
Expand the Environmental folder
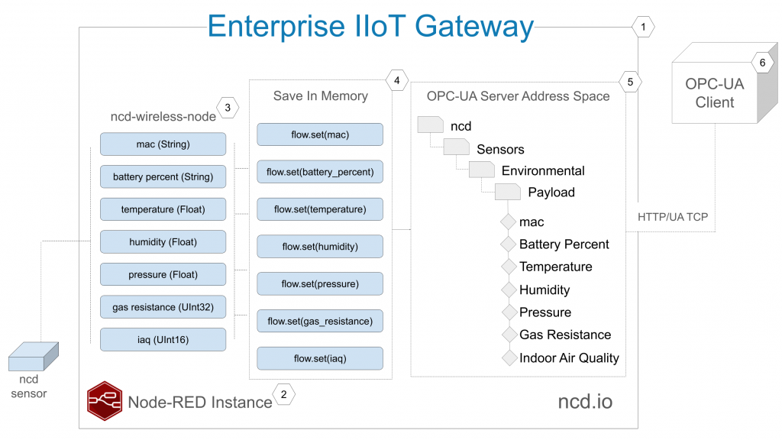tap(482, 170)
